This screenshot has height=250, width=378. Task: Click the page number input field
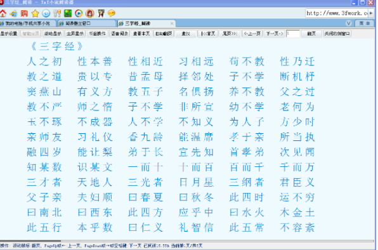[x=292, y=34]
